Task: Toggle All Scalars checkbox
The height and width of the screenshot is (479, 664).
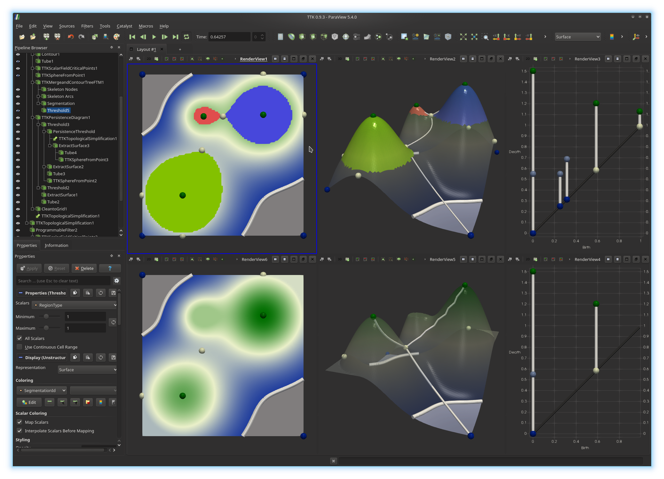Action: pyautogui.click(x=20, y=338)
